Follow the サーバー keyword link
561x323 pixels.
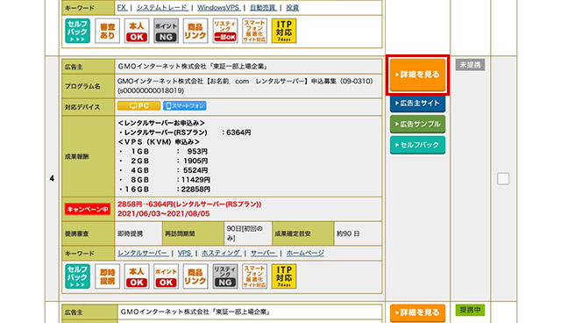(263, 253)
